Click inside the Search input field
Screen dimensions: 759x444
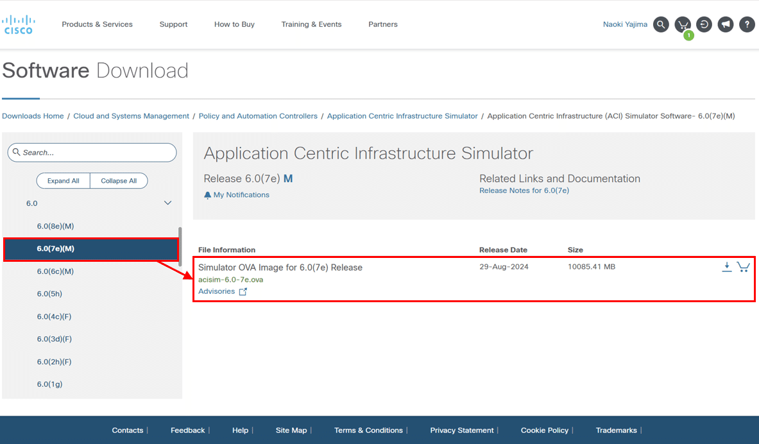point(92,152)
